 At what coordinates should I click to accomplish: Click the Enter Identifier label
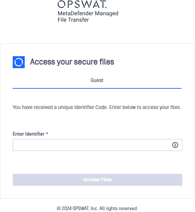click(x=28, y=134)
